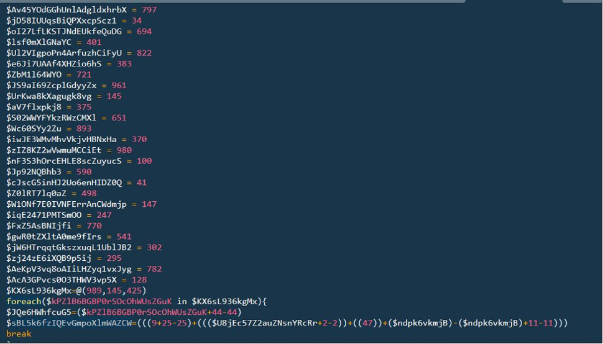603x344 pixels.
Task: Select the value 47 in parentheses
Action: pyautogui.click(x=367, y=322)
